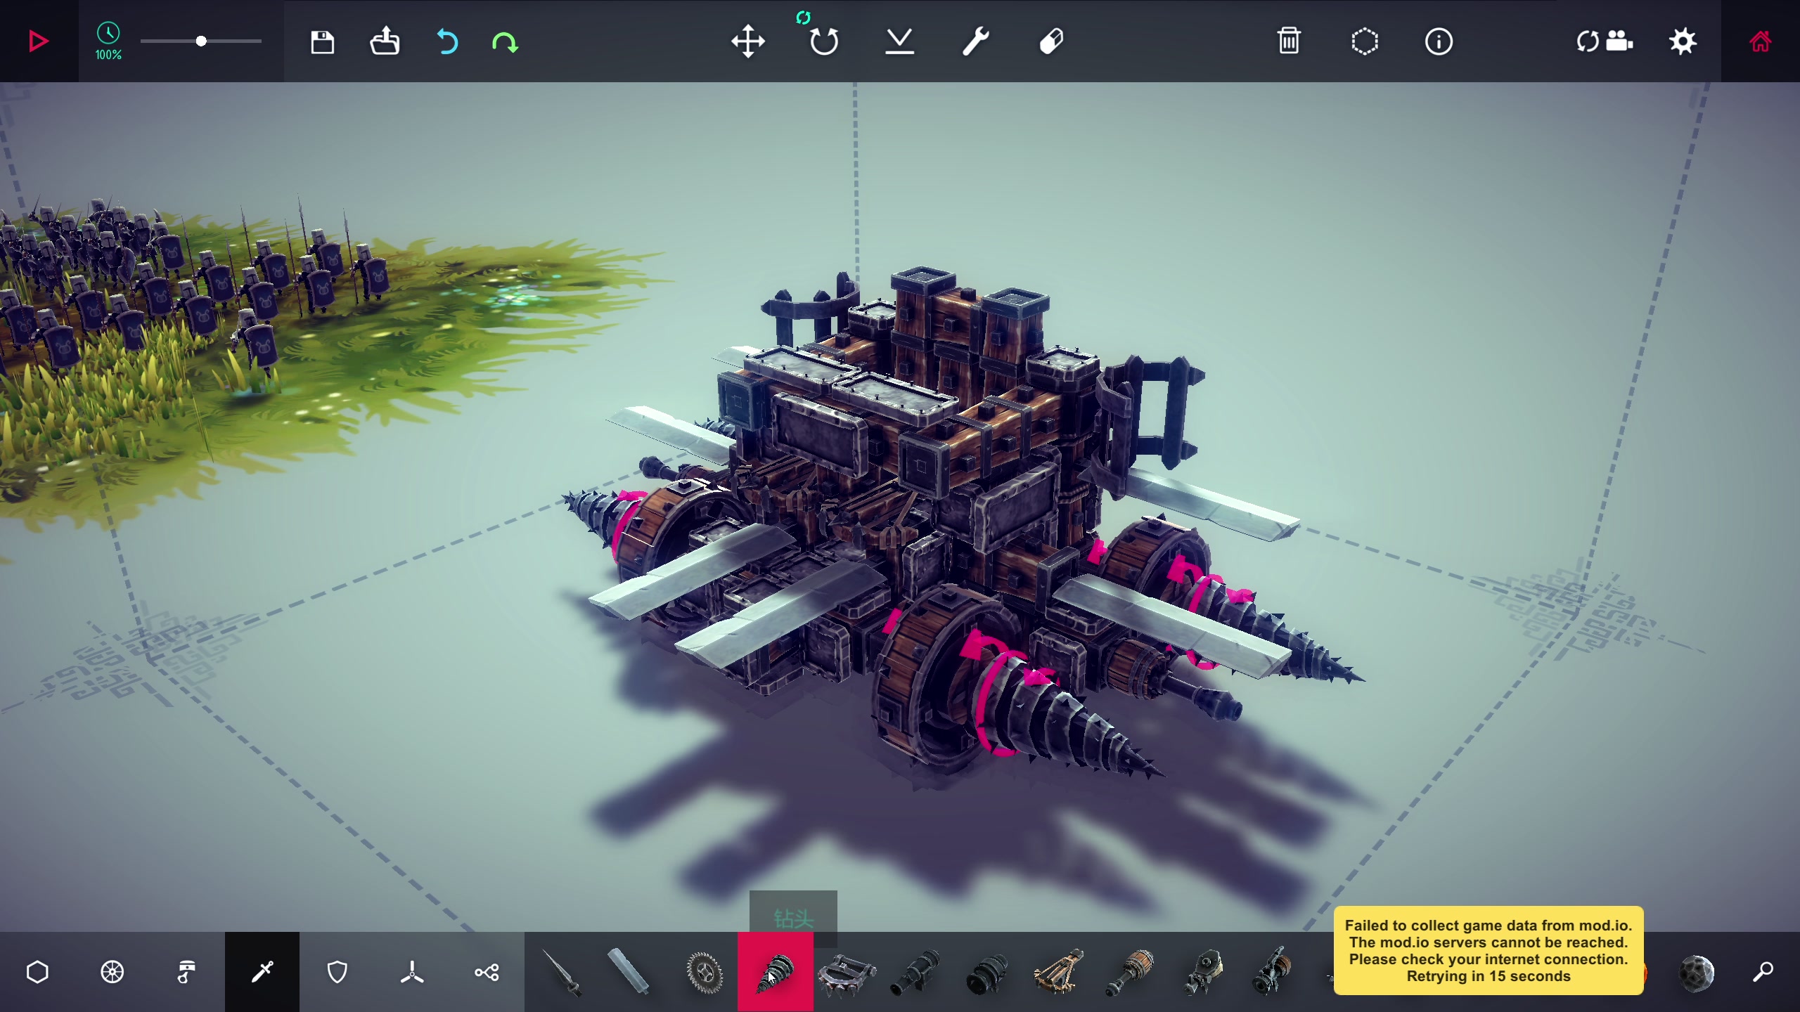Open the settings gear menu

1683,41
